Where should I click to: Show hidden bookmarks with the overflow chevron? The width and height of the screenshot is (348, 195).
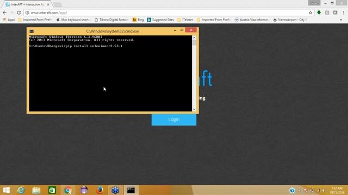341,19
